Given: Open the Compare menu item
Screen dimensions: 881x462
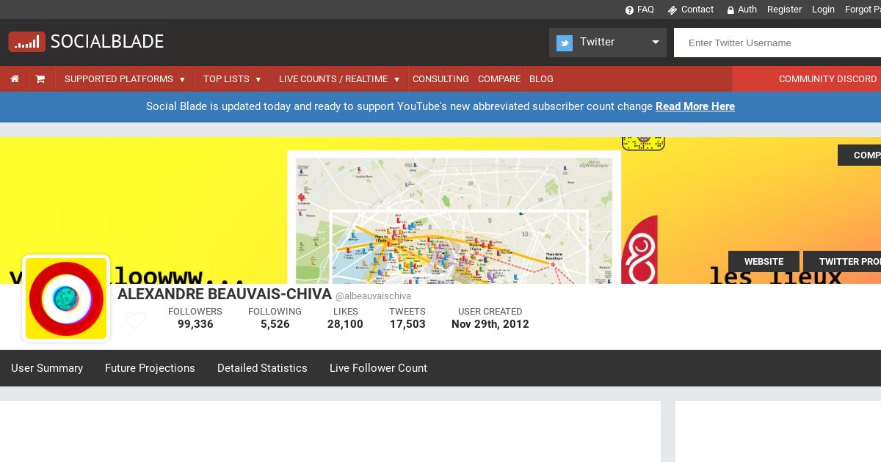Looking at the screenshot, I should tap(499, 79).
